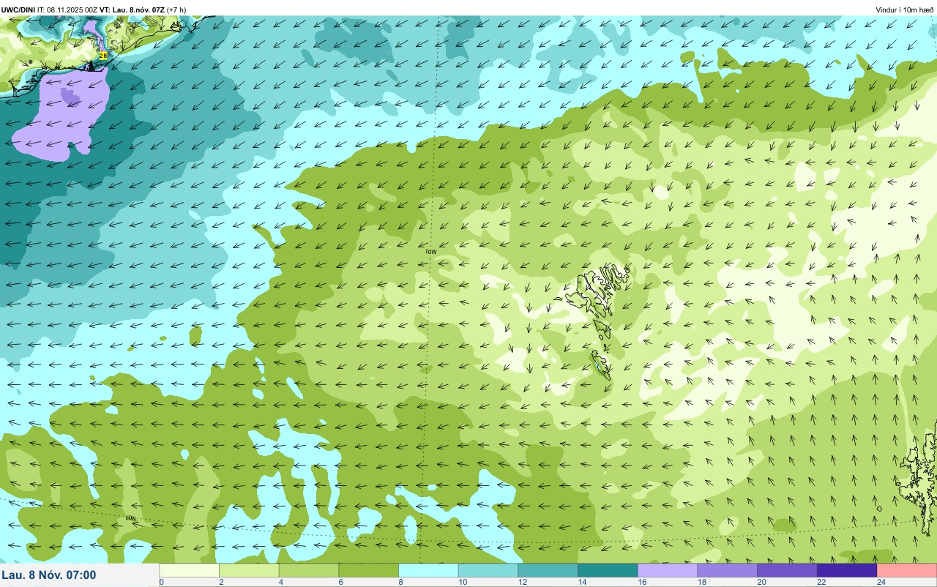The image size is (937, 587).
Task: Click legend scale value "10"
Action: [462, 582]
